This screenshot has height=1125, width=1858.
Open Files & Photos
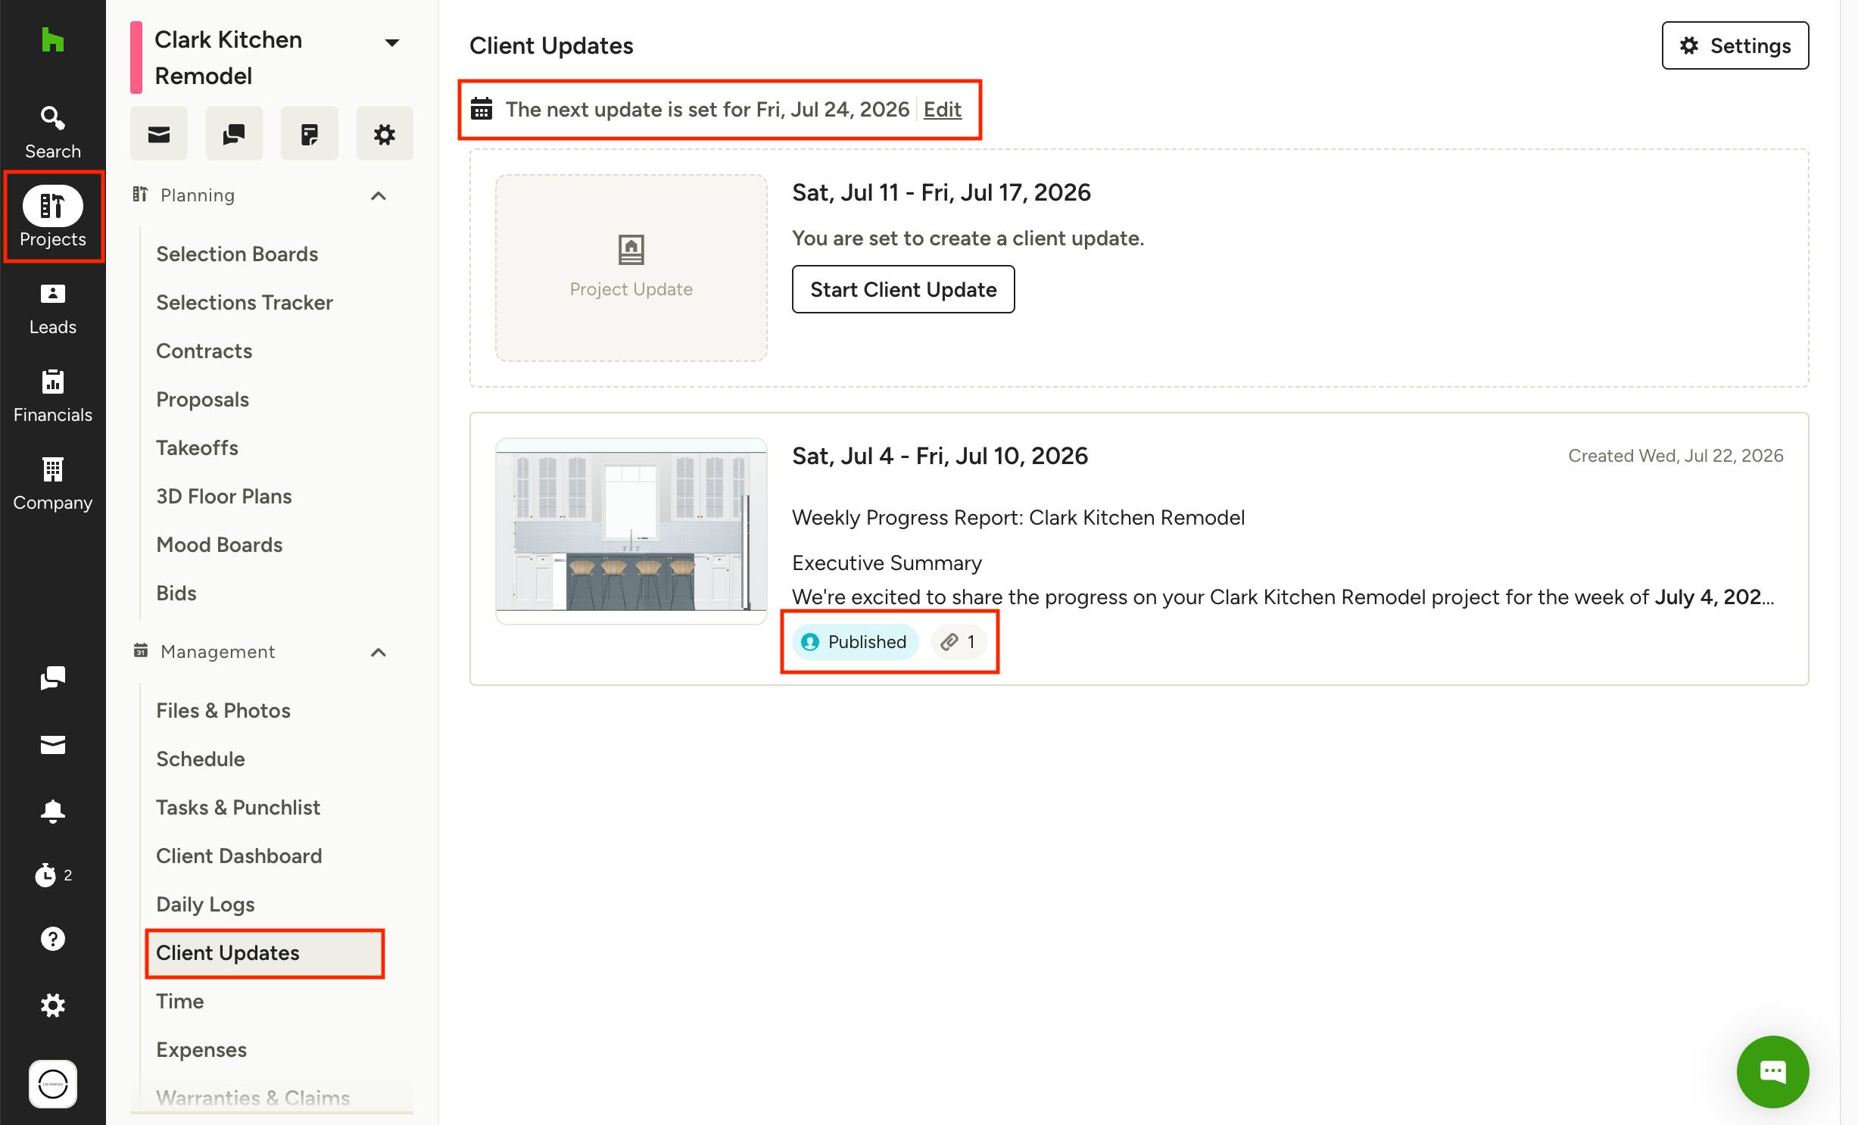tap(223, 711)
